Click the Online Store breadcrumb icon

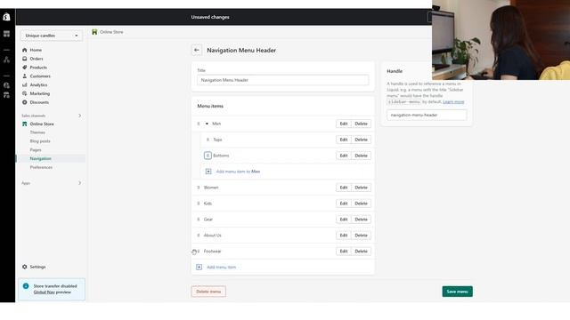click(94, 32)
